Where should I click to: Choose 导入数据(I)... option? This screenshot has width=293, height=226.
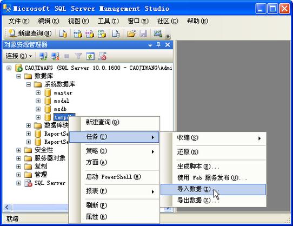pyautogui.click(x=213, y=189)
